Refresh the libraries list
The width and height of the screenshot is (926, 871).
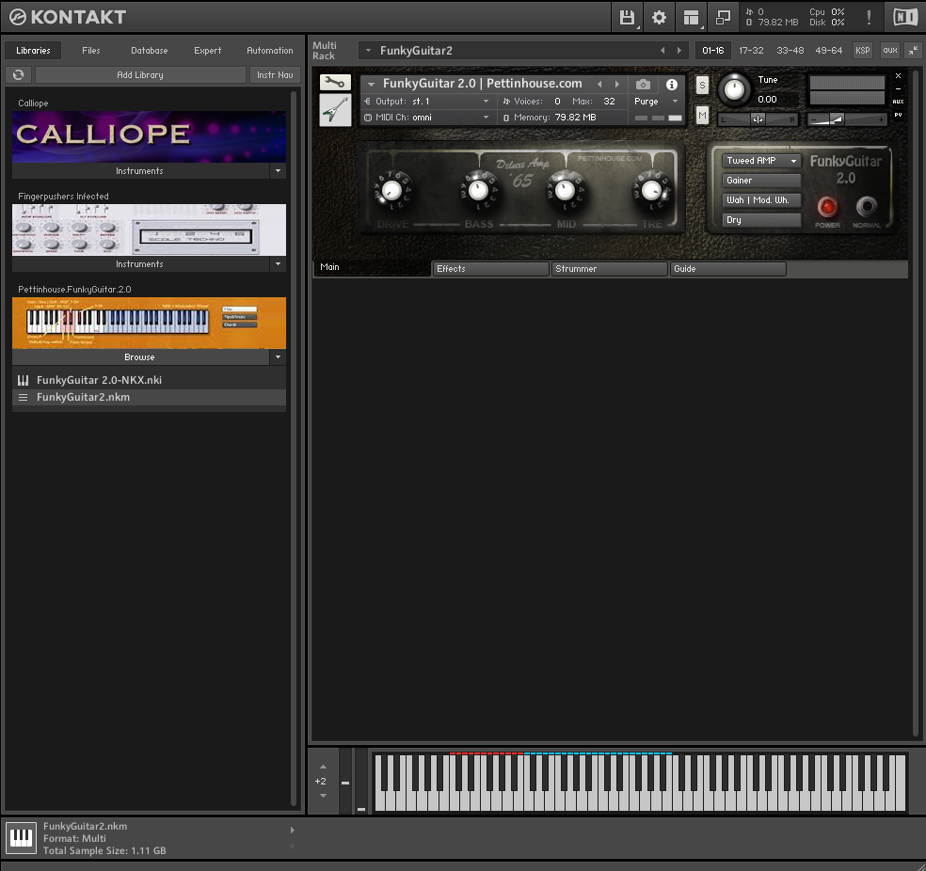(18, 75)
